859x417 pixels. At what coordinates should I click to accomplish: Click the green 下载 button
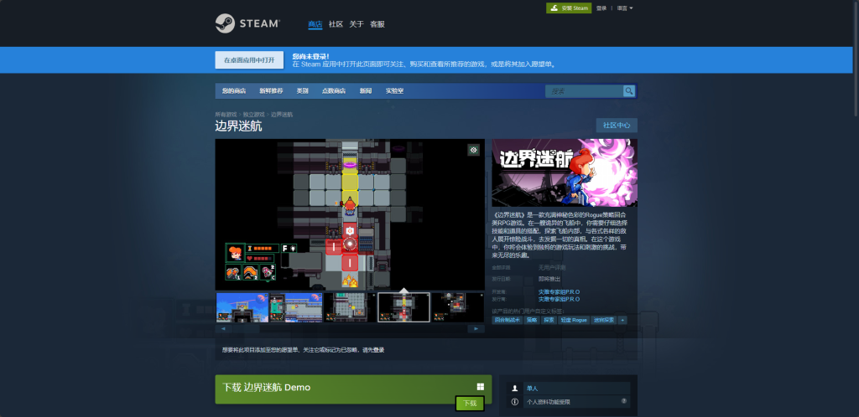470,404
